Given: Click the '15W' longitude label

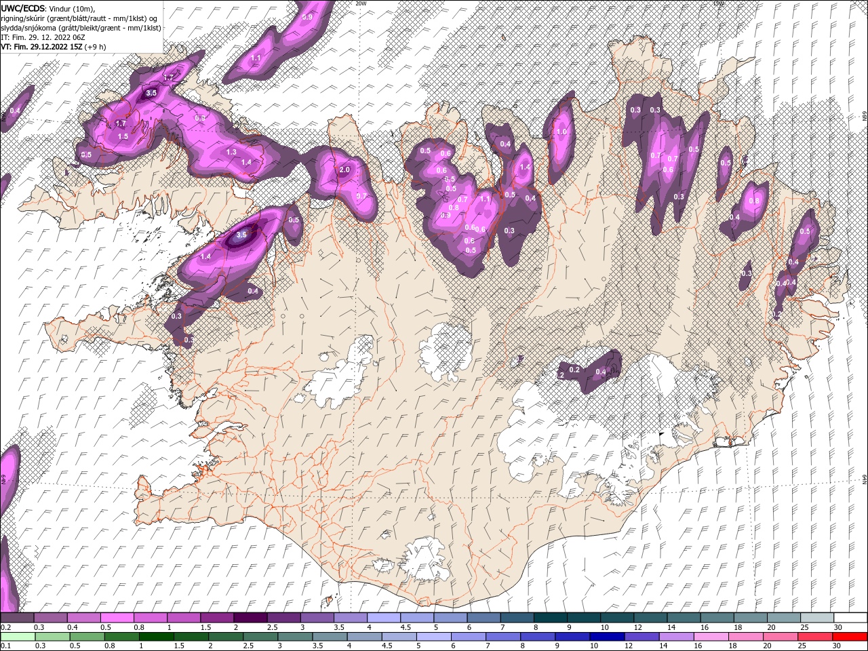Looking at the screenshot, I should (x=718, y=3).
